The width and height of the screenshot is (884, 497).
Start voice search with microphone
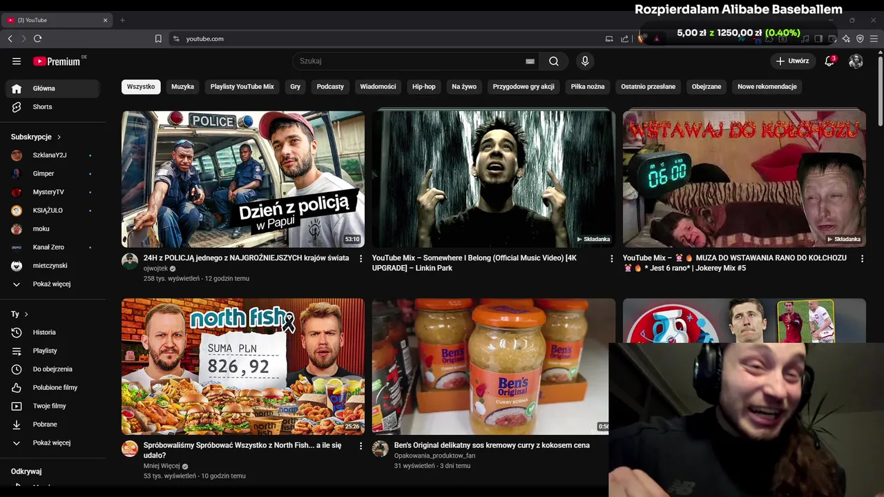[x=585, y=61]
